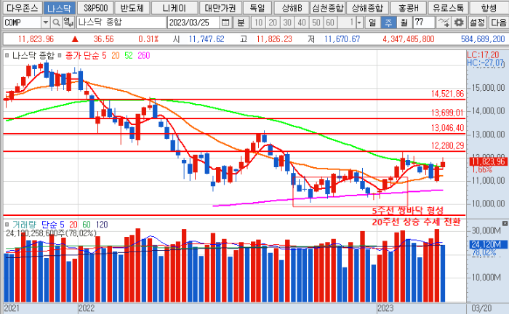
Task: Click the chart-compare icon left of the gear
Action: pyautogui.click(x=444, y=23)
